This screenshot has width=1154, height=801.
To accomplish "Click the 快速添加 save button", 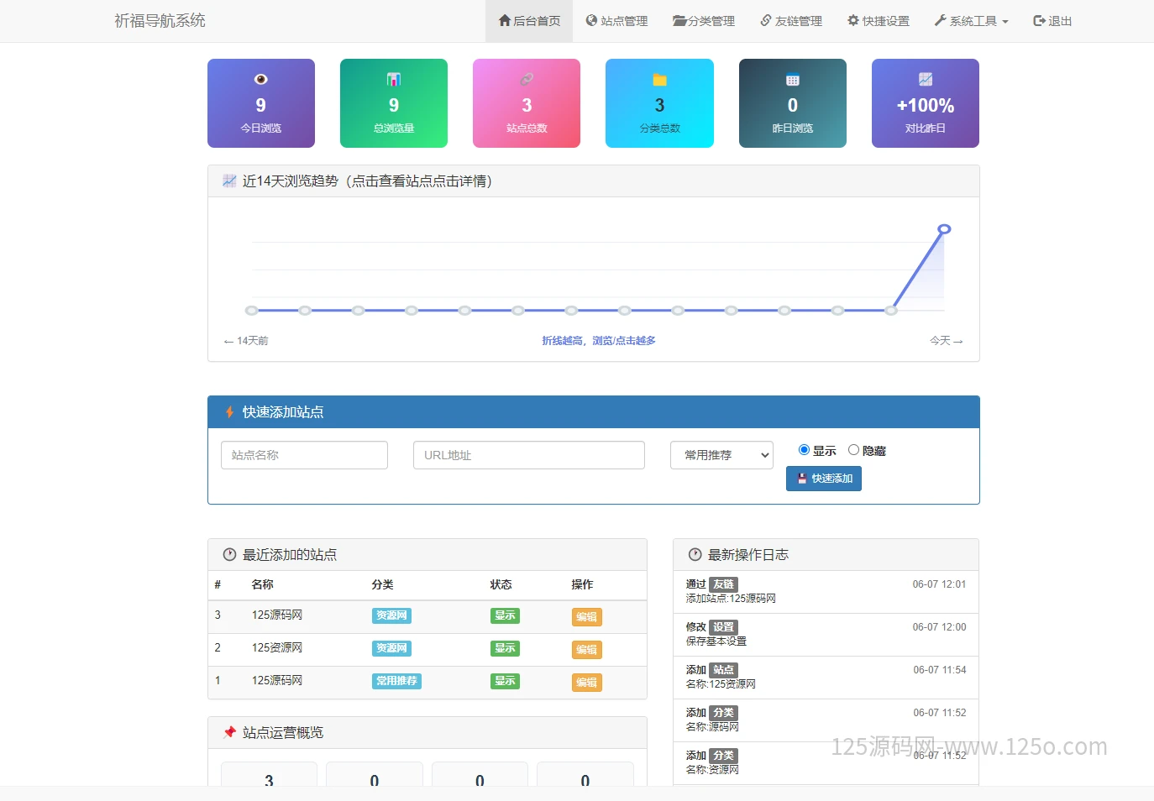I will [x=824, y=479].
